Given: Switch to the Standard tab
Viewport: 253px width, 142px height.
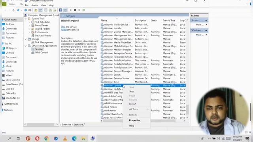Looking at the screenshot, I should [x=78, y=125].
